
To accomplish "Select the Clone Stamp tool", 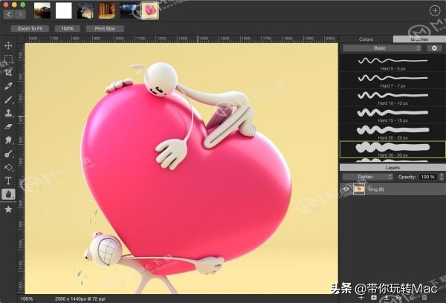I will (8, 113).
